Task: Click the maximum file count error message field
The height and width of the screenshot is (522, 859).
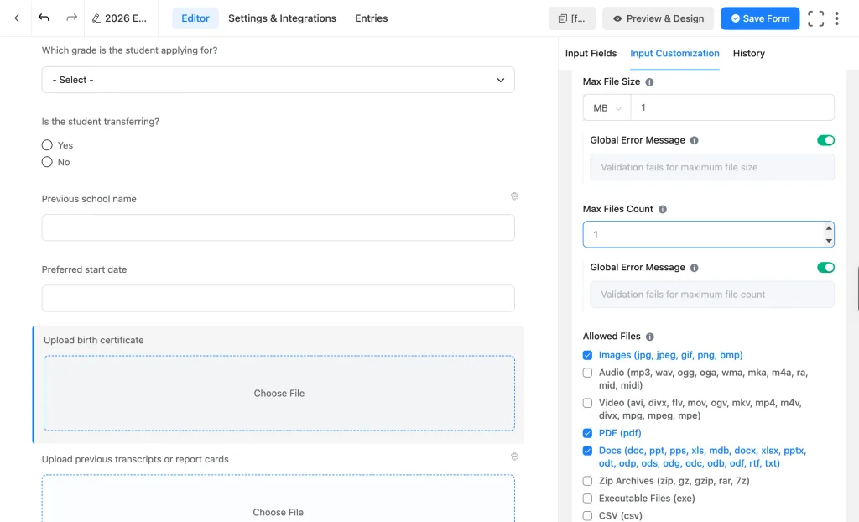Action: tap(712, 295)
